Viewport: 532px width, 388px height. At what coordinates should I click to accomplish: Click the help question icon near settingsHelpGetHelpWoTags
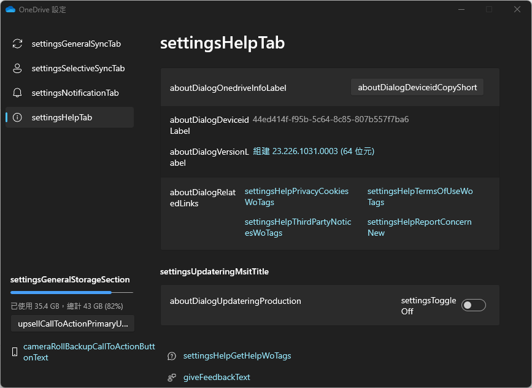(x=172, y=356)
